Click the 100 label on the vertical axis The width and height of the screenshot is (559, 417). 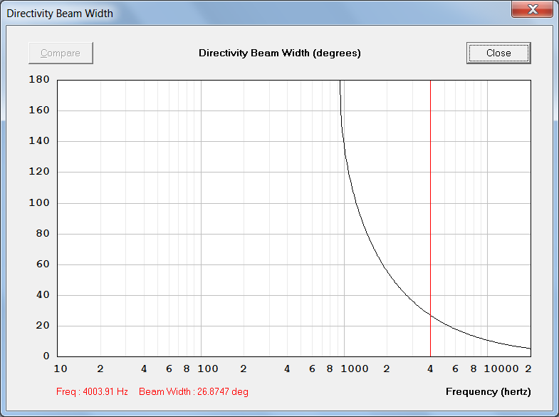(39, 202)
